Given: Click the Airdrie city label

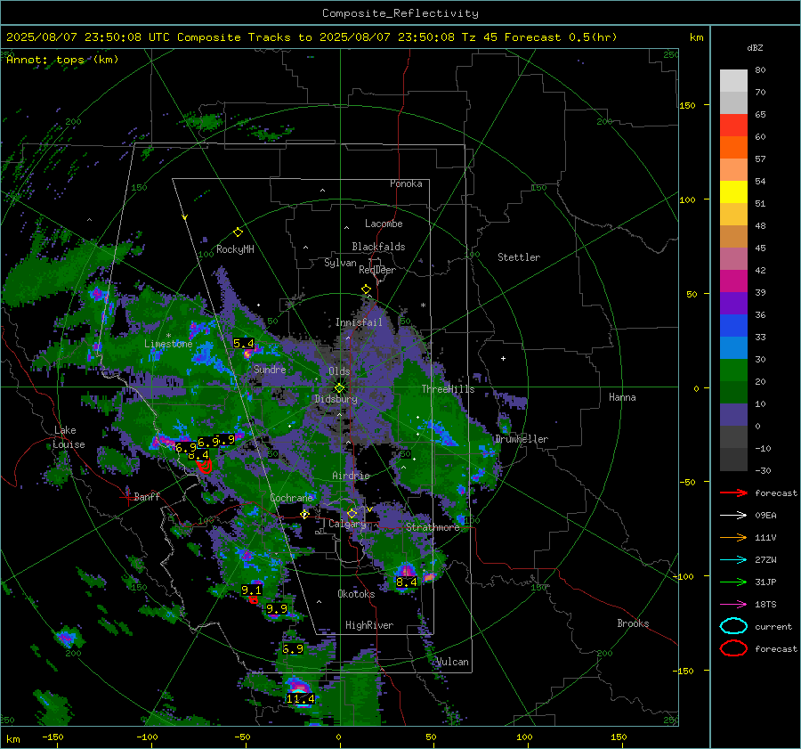Looking at the screenshot, I should 351,476.
